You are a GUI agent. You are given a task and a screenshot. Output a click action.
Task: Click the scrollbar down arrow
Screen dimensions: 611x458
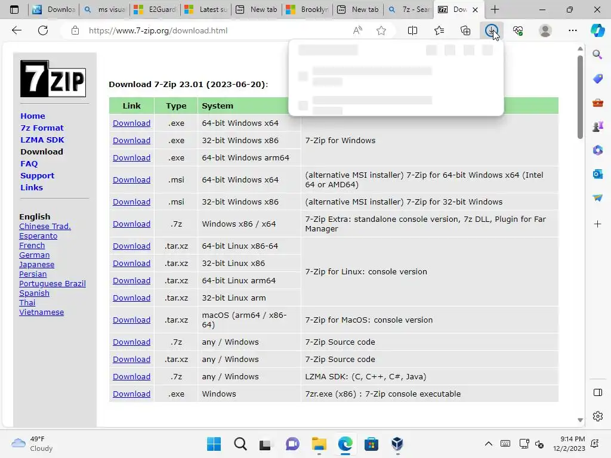click(x=580, y=420)
